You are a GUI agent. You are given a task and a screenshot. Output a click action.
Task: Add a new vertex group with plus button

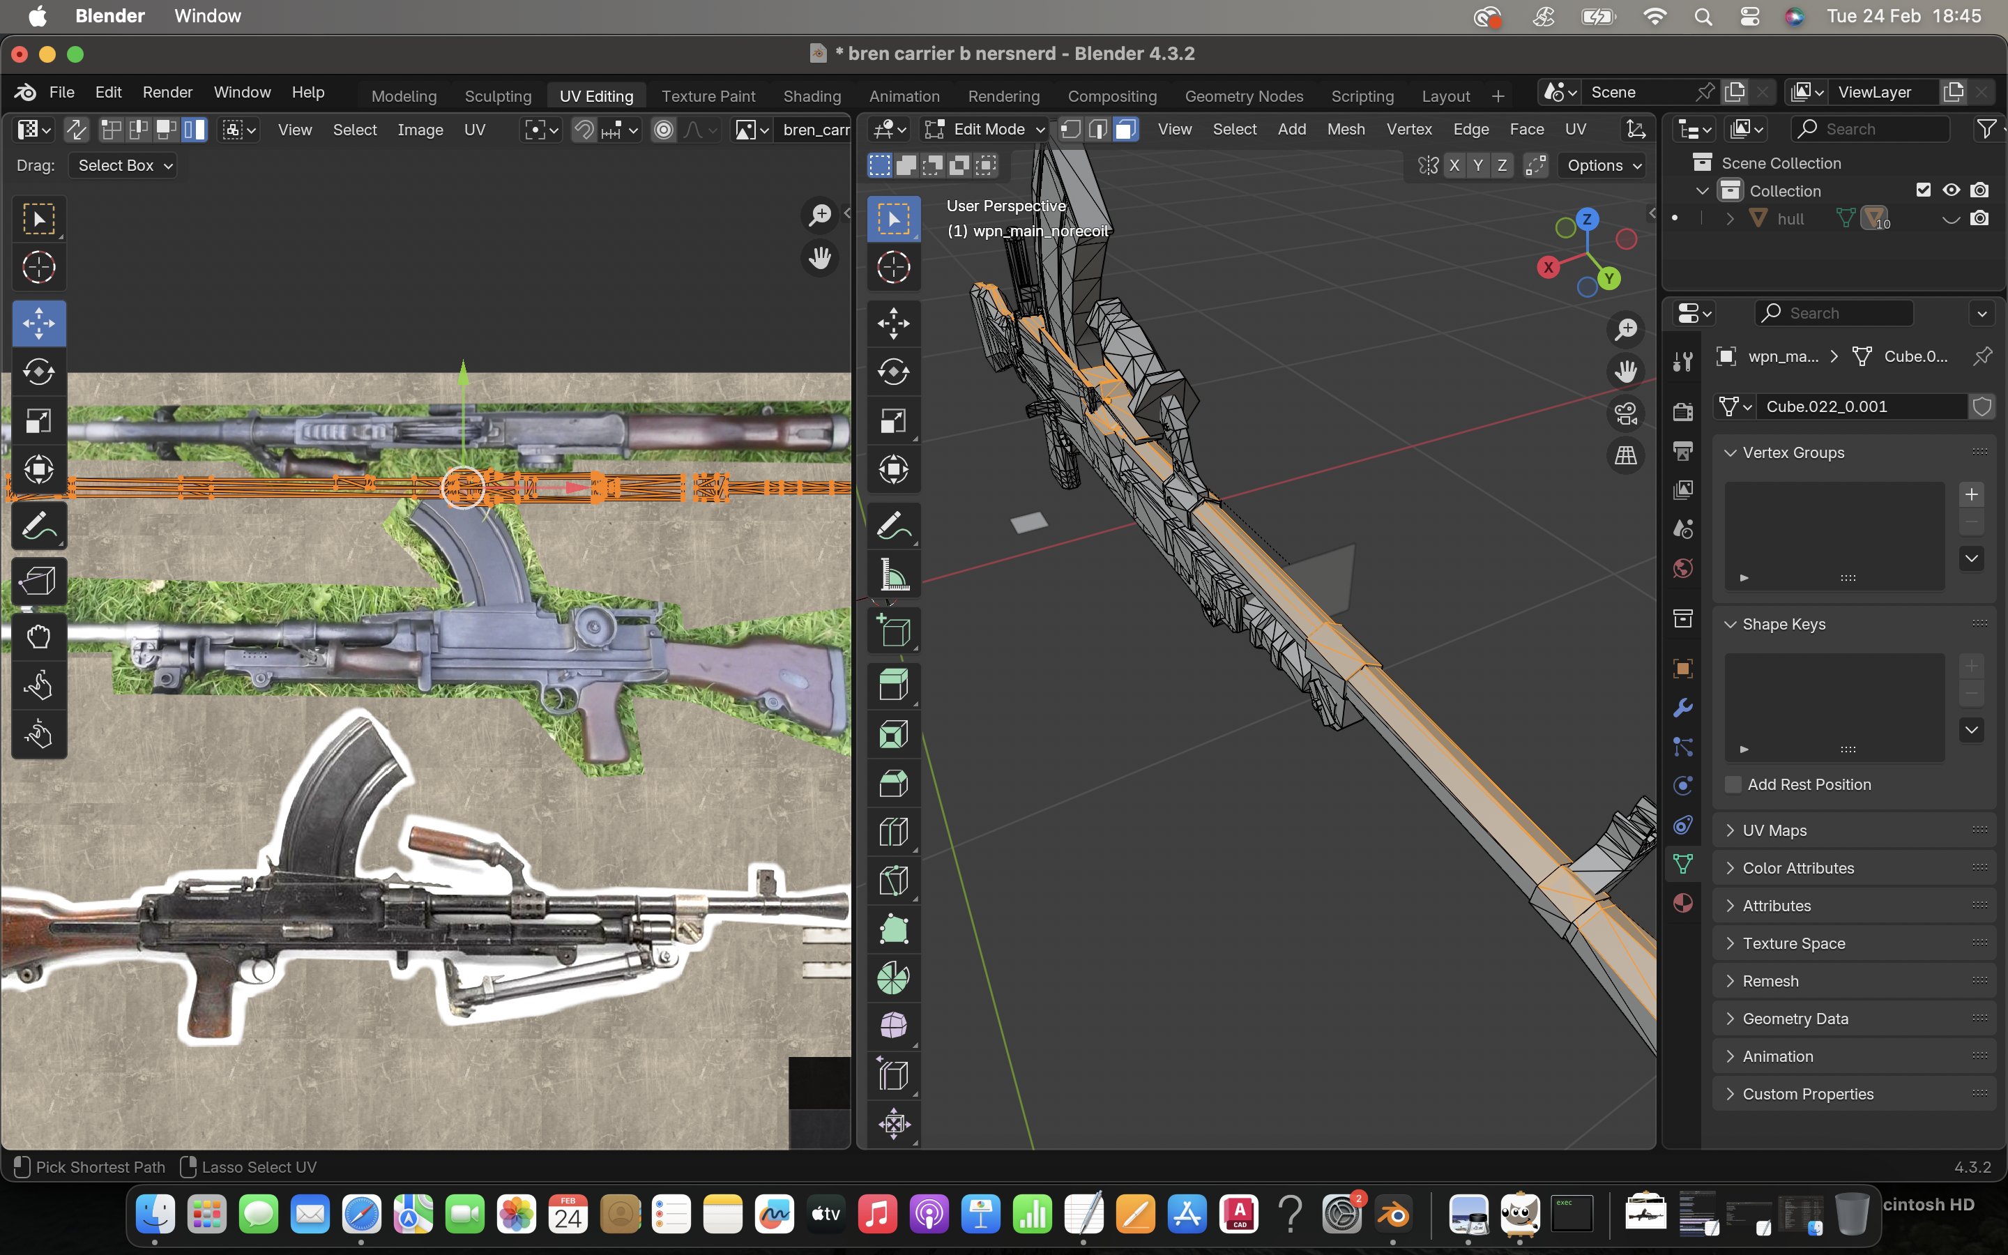click(1972, 495)
